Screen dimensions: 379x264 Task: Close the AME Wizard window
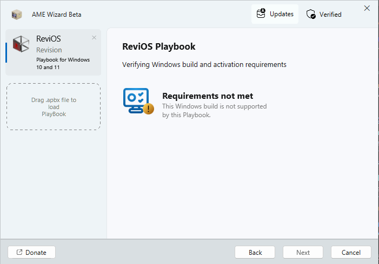click(x=367, y=9)
